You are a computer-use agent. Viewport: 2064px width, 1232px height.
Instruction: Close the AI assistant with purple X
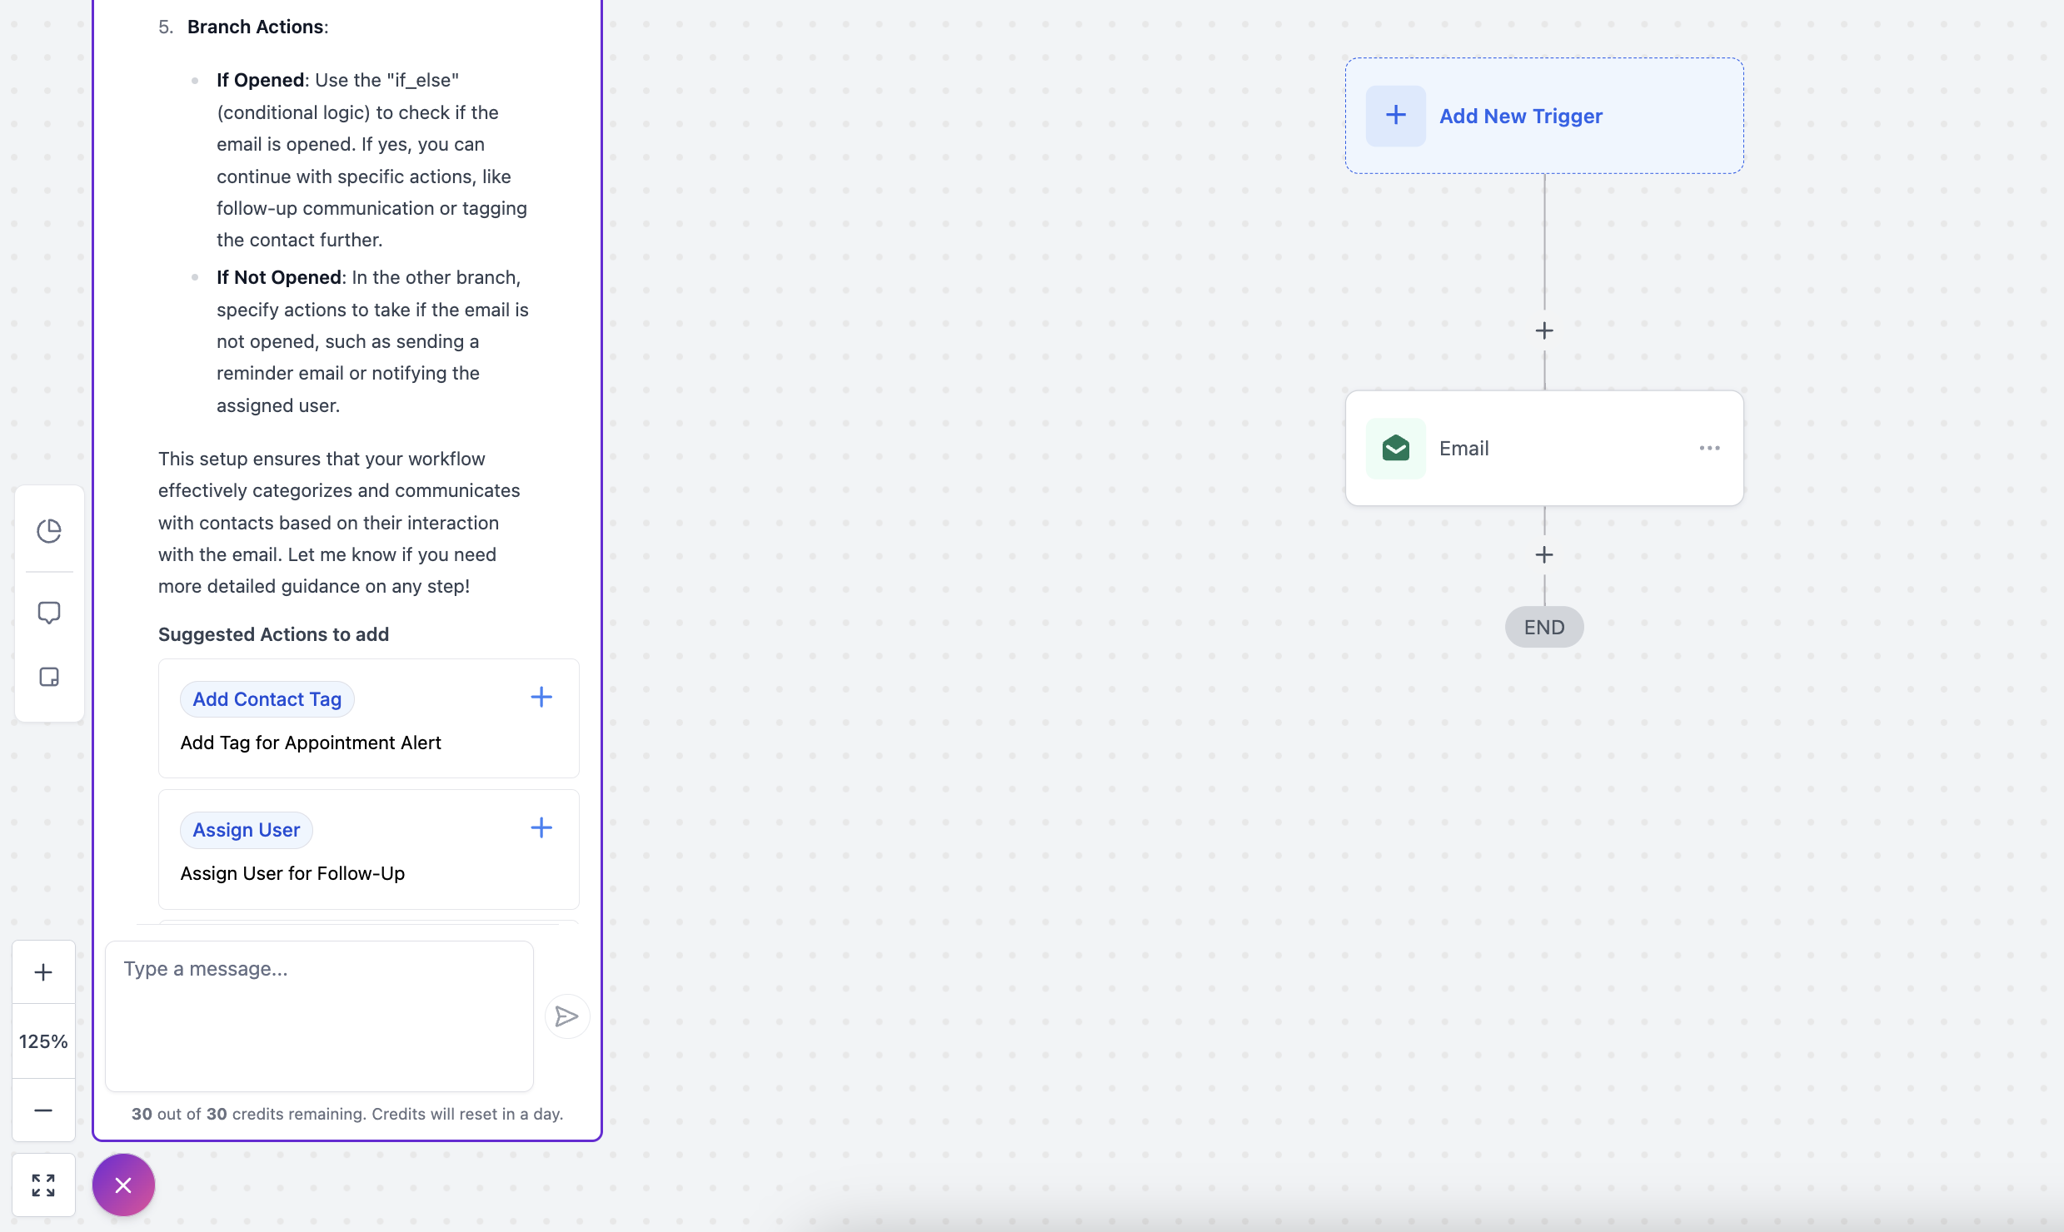123,1185
